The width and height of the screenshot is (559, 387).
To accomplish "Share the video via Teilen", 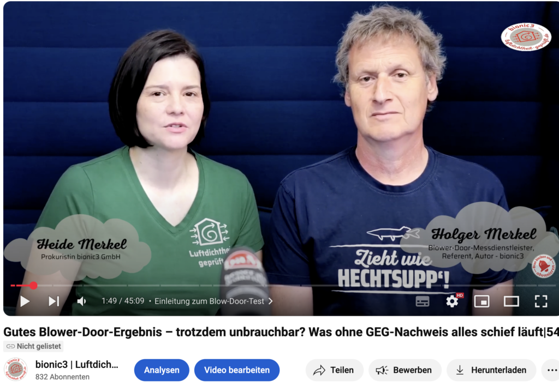I will (334, 370).
